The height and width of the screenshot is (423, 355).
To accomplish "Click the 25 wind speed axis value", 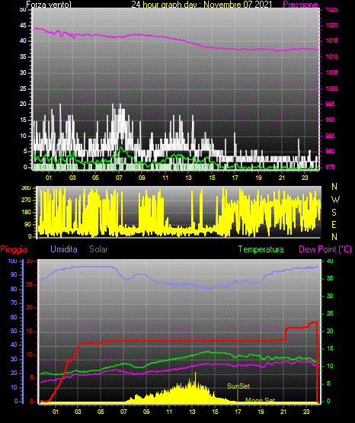I will click(x=23, y=88).
